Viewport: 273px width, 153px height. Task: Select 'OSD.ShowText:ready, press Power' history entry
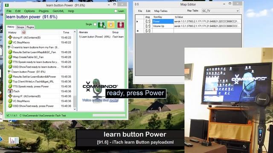33,106
